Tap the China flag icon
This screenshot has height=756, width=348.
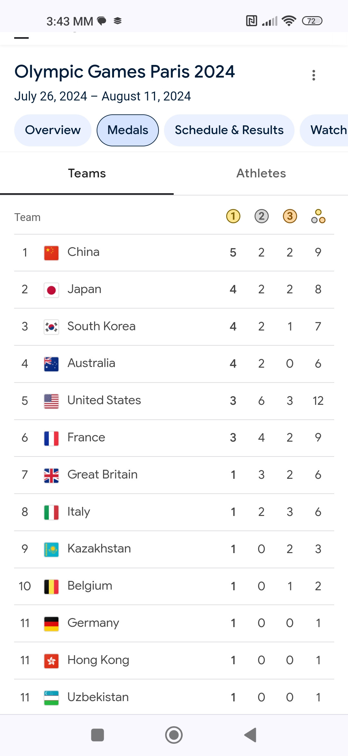click(x=51, y=253)
